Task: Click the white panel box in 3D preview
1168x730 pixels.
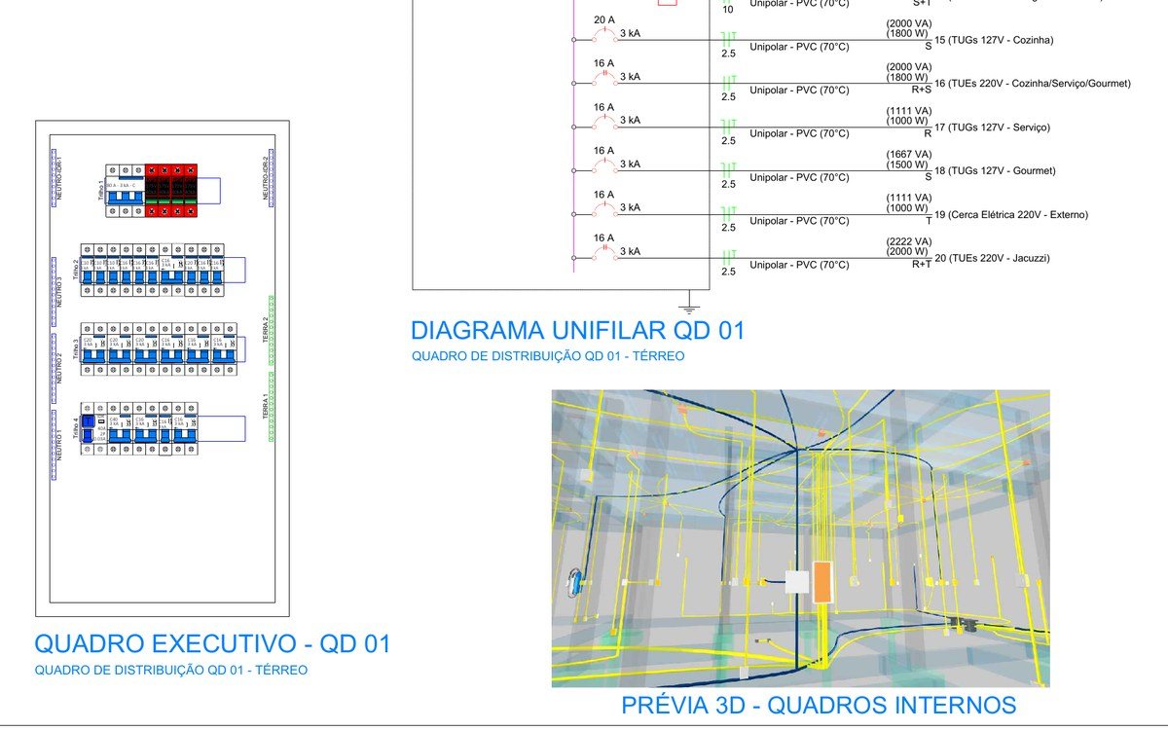Action: coord(797,581)
